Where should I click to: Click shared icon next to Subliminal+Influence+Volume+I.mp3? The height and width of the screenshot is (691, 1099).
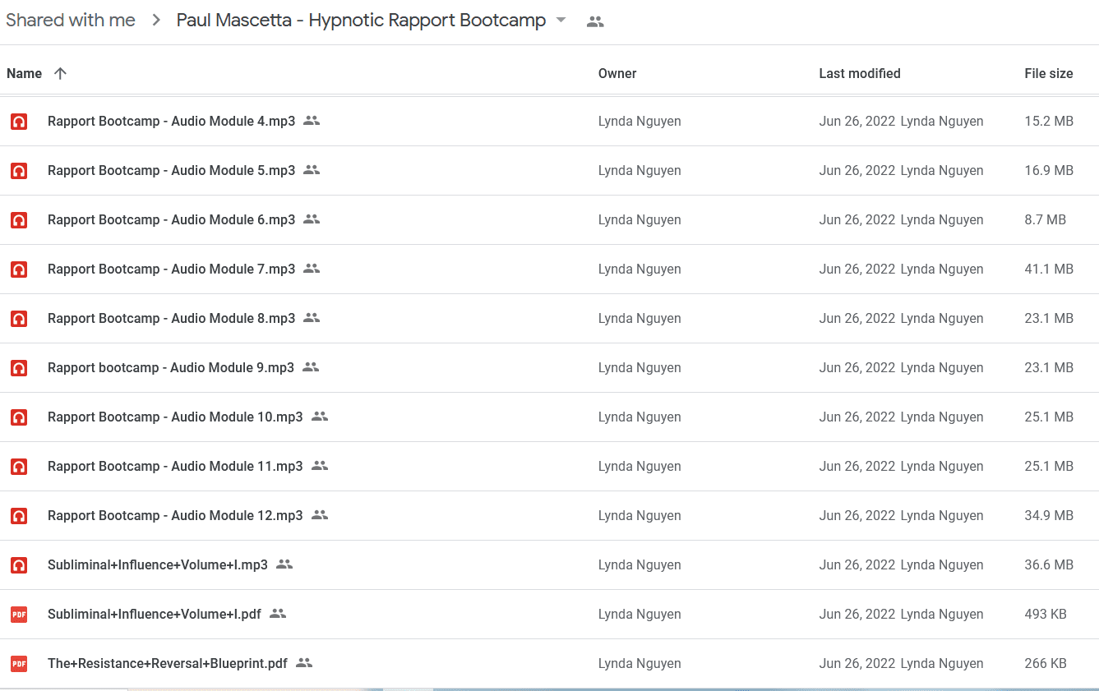pos(284,564)
